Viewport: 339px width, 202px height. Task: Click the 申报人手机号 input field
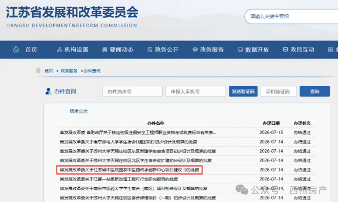tap(196, 92)
